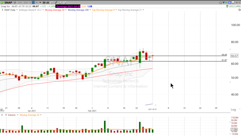This screenshot has height=136, width=241.
Task: Click the 61.97 horizontal line label
Action: coord(224,60)
